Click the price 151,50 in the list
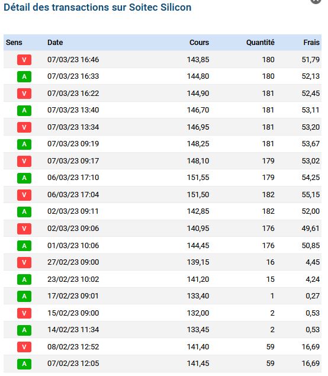This screenshot has height=376, width=328. (198, 194)
